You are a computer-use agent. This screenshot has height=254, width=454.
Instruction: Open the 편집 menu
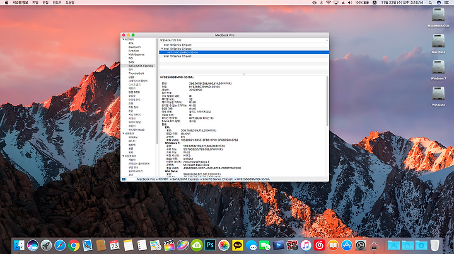(x=45, y=3)
